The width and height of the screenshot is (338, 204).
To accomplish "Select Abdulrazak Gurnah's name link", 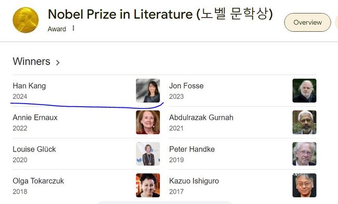I will pyautogui.click(x=201, y=118).
